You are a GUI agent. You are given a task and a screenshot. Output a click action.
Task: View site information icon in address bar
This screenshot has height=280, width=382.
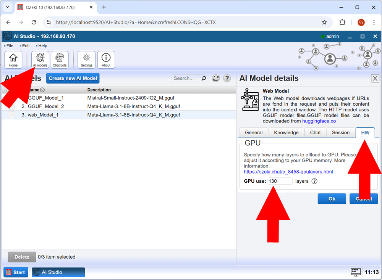(x=49, y=23)
